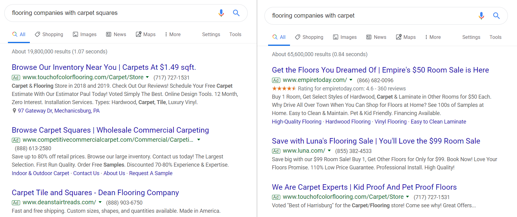Click the www.deanstairtreads.com/ URL text
517x217 pixels.
click(59, 202)
